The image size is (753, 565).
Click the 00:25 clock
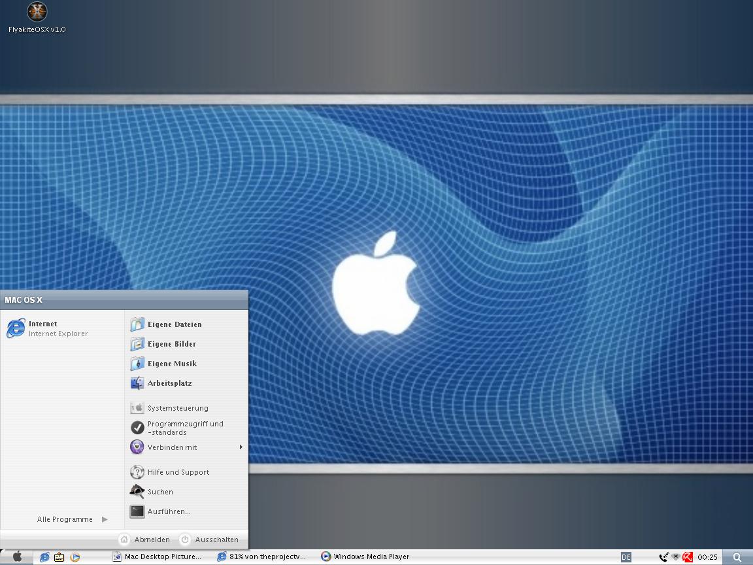[x=707, y=557]
